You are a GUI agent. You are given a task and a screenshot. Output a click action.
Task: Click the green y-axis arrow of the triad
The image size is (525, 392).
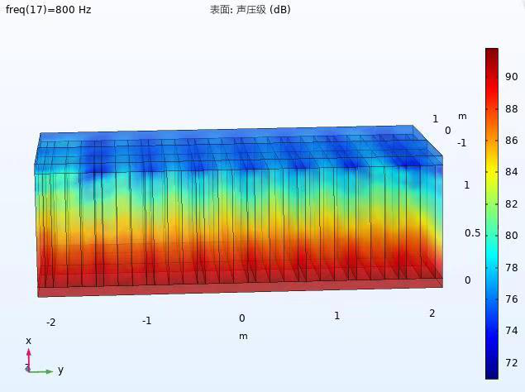coord(45,371)
